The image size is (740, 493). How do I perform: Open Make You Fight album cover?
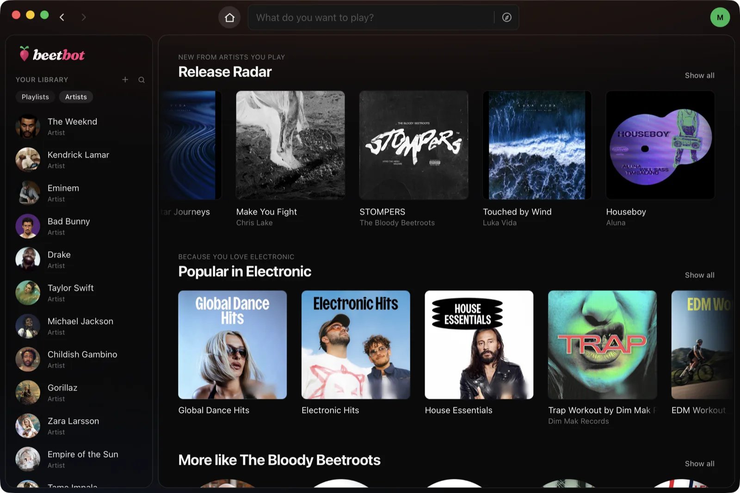290,145
